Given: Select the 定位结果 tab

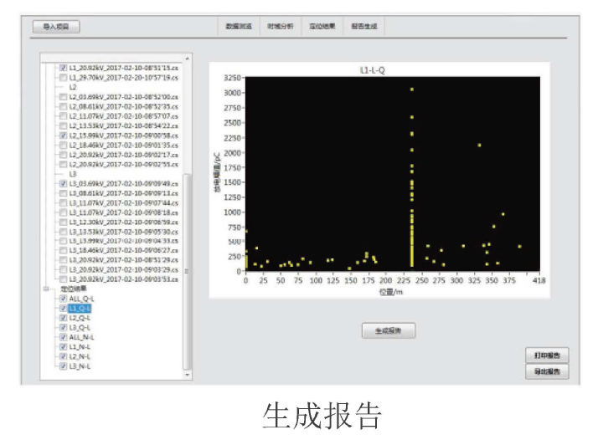Looking at the screenshot, I should tap(322, 27).
